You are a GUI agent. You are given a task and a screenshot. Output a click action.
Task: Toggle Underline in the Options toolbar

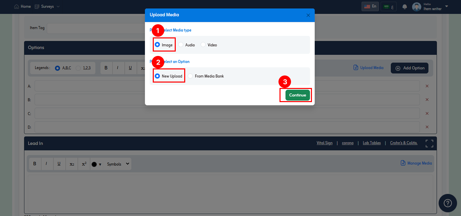click(130, 68)
